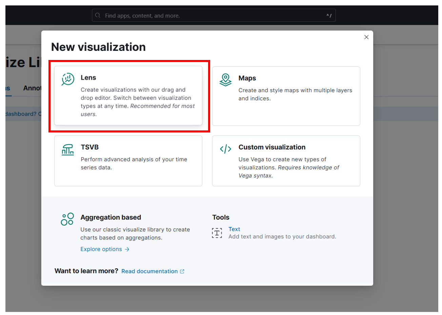Click 'Use our classic visualize library' text
The height and width of the screenshot is (315, 442).
pos(135,234)
